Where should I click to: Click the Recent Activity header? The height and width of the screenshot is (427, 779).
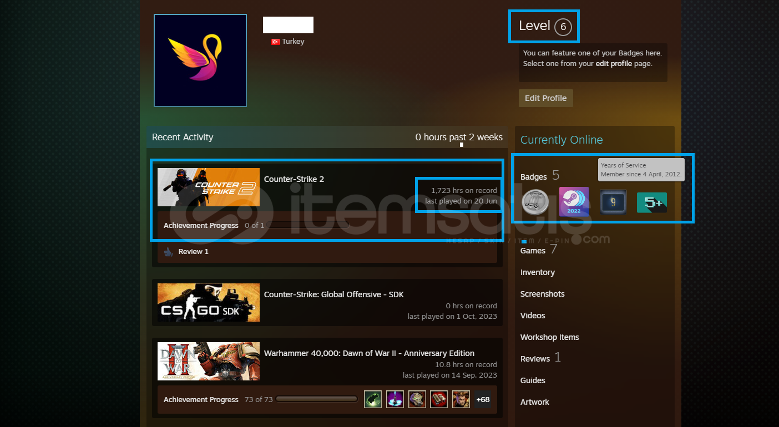point(183,137)
